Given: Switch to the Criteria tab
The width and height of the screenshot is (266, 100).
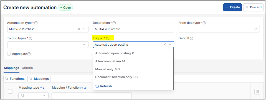Looking at the screenshot, I should pyautogui.click(x=27, y=68).
